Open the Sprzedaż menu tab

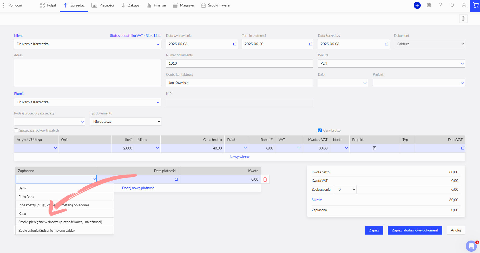point(74,5)
